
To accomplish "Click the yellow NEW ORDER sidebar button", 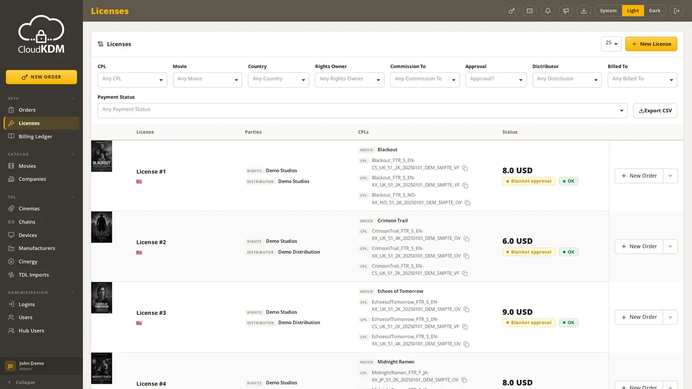I will click(x=41, y=77).
